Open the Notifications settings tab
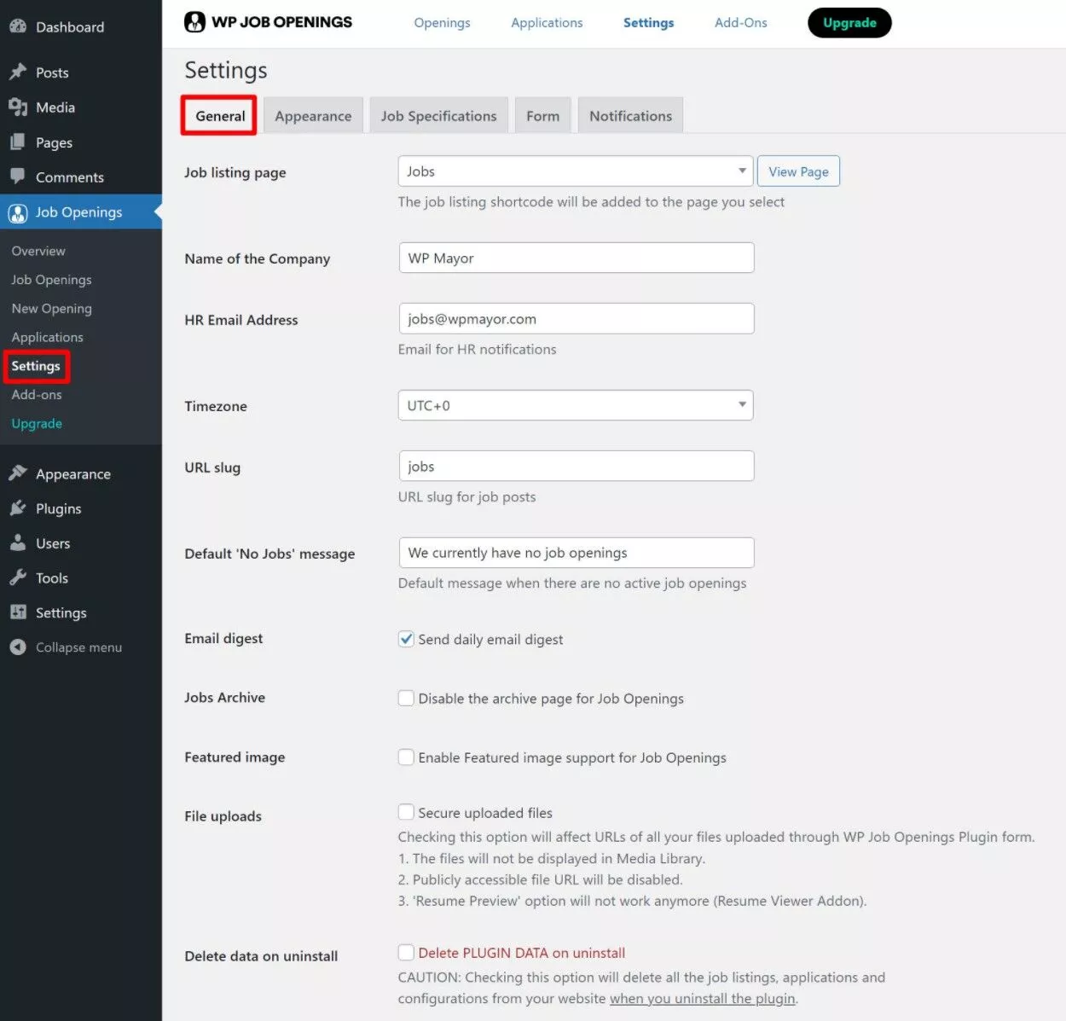The width and height of the screenshot is (1066, 1021). pos(630,116)
